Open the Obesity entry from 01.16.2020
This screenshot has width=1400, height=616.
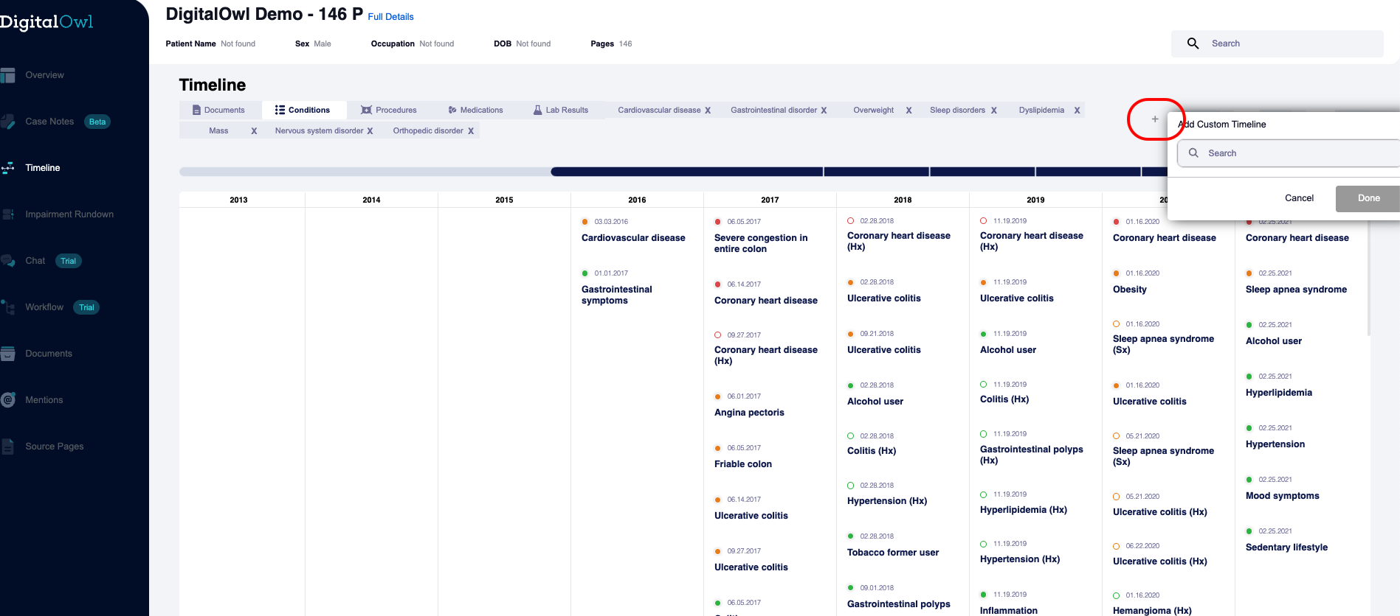pyautogui.click(x=1130, y=290)
